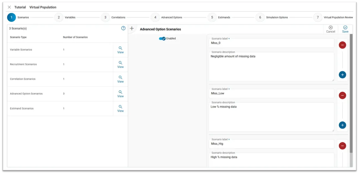Save the advanced option scenarios
Image resolution: width=359 pixels, height=174 pixels.
point(345,29)
